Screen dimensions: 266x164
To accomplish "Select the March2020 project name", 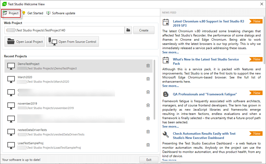I will [x=25, y=77].
